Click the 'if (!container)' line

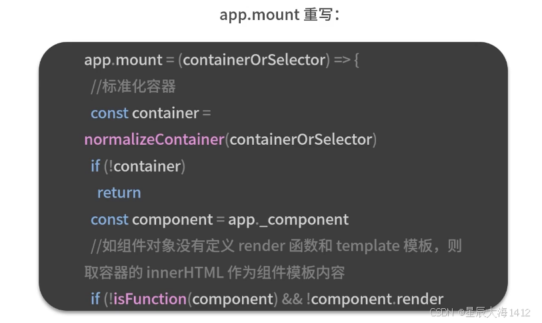click(x=138, y=166)
